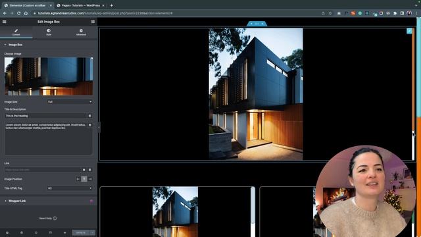
Task: Open the browser extensions puzzle icon
Action: click(x=395, y=13)
